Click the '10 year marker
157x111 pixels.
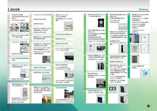click(x=85, y=15)
